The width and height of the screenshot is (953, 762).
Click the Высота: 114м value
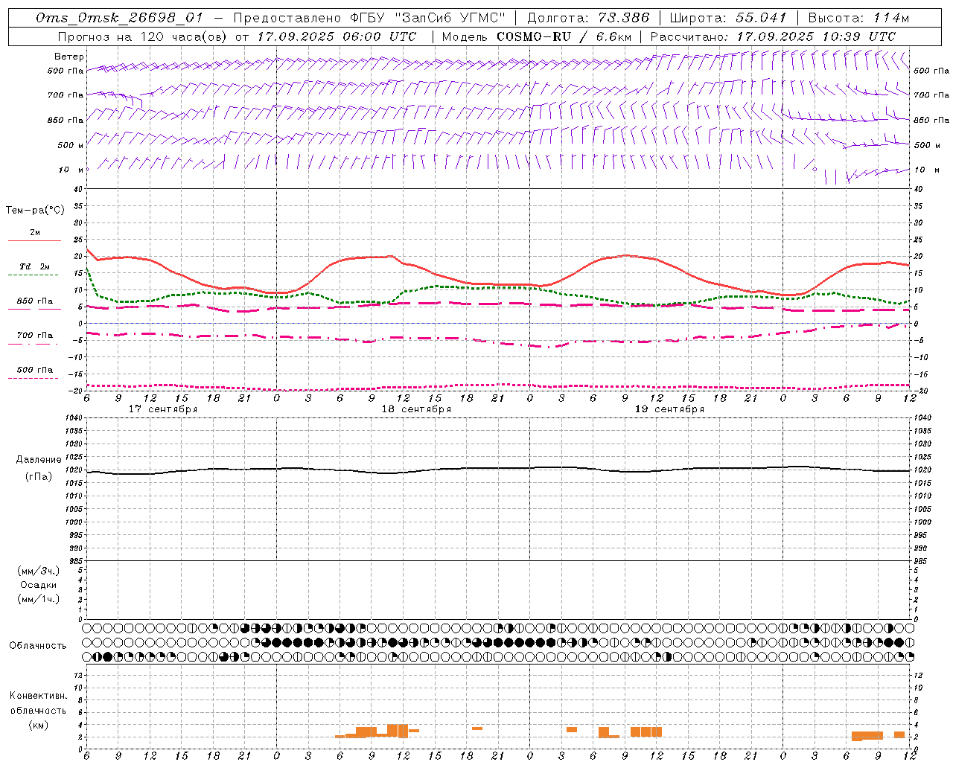(x=858, y=18)
